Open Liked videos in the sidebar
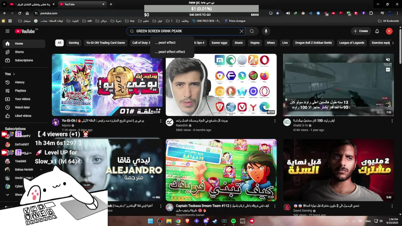 click(24, 116)
